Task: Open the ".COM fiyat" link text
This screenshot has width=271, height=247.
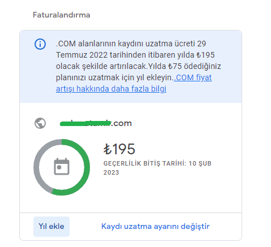Action: point(193,77)
